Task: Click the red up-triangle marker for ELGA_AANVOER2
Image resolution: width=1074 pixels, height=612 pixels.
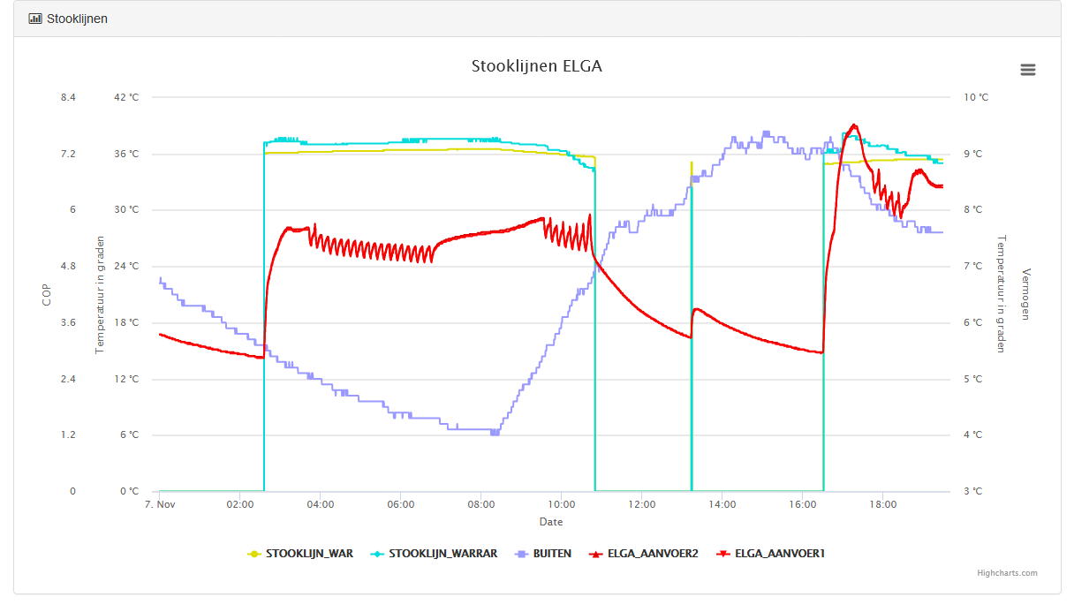Action: [x=596, y=554]
